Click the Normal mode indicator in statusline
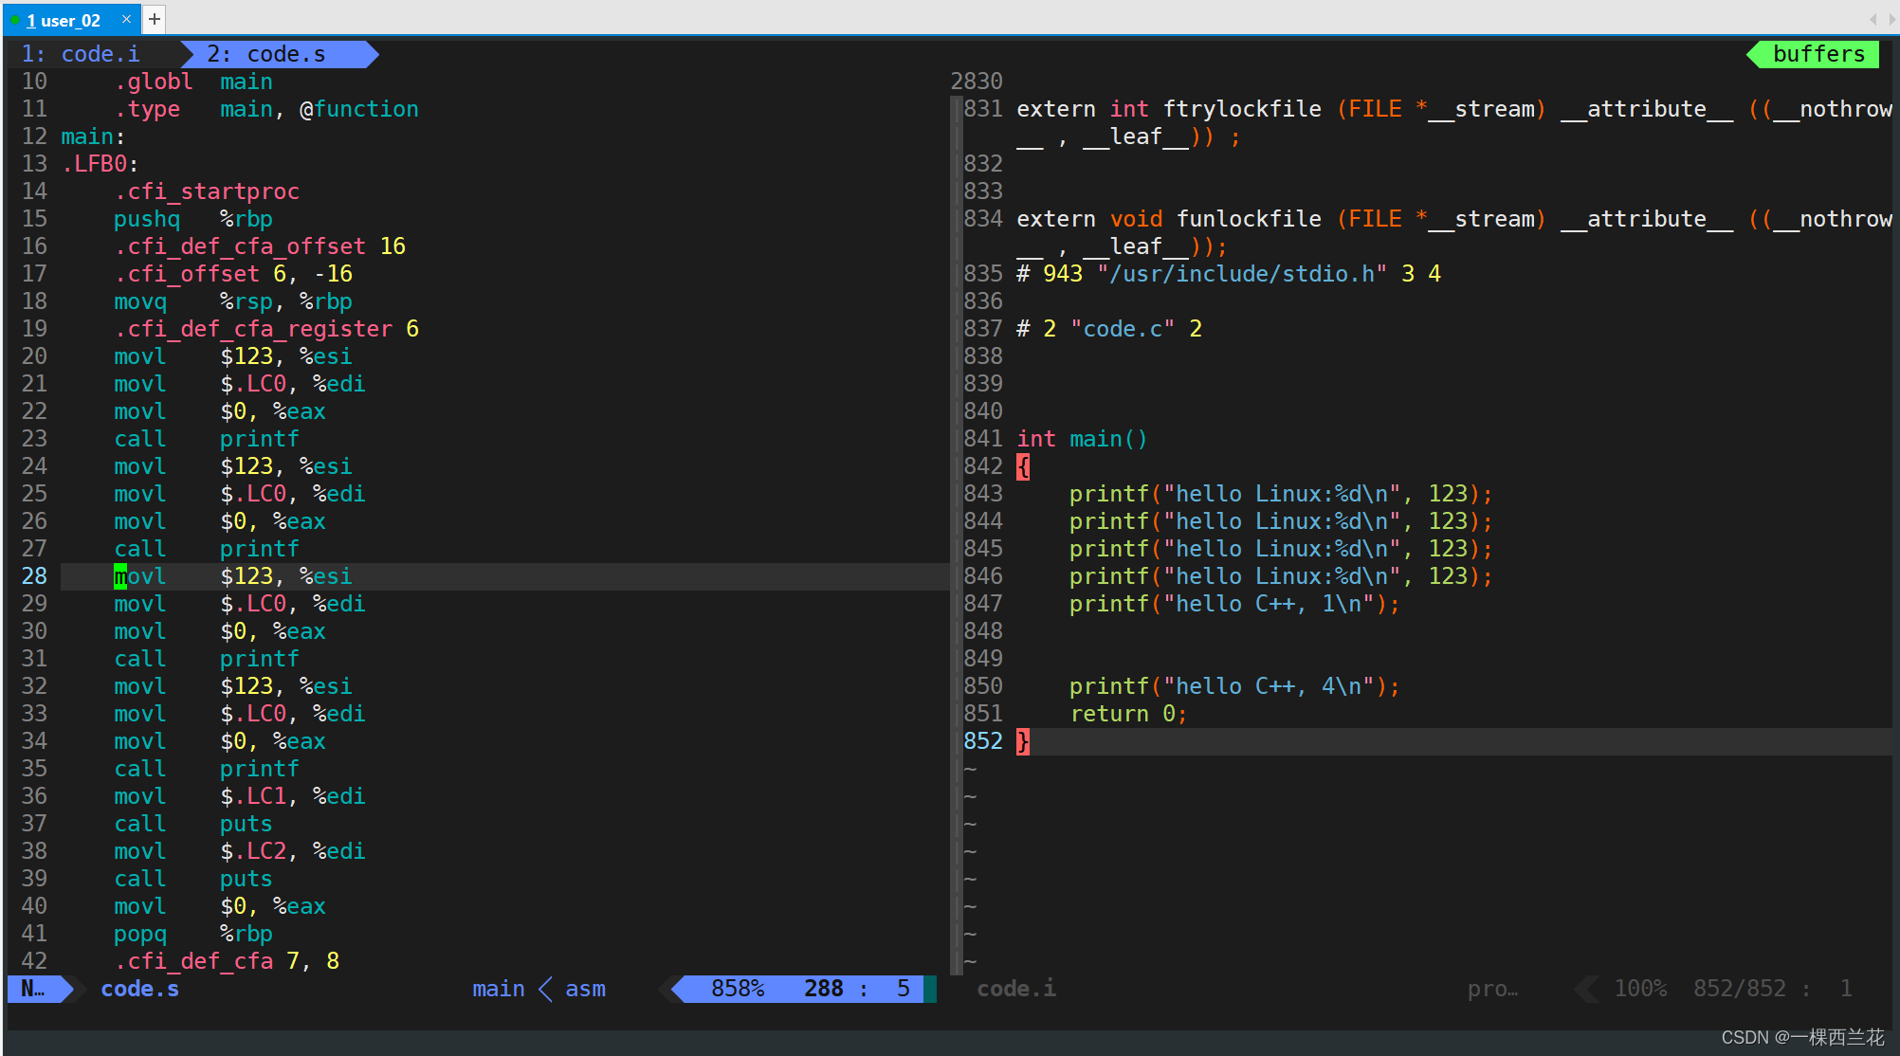Viewport: 1900px width, 1056px height. pyautogui.click(x=33, y=989)
